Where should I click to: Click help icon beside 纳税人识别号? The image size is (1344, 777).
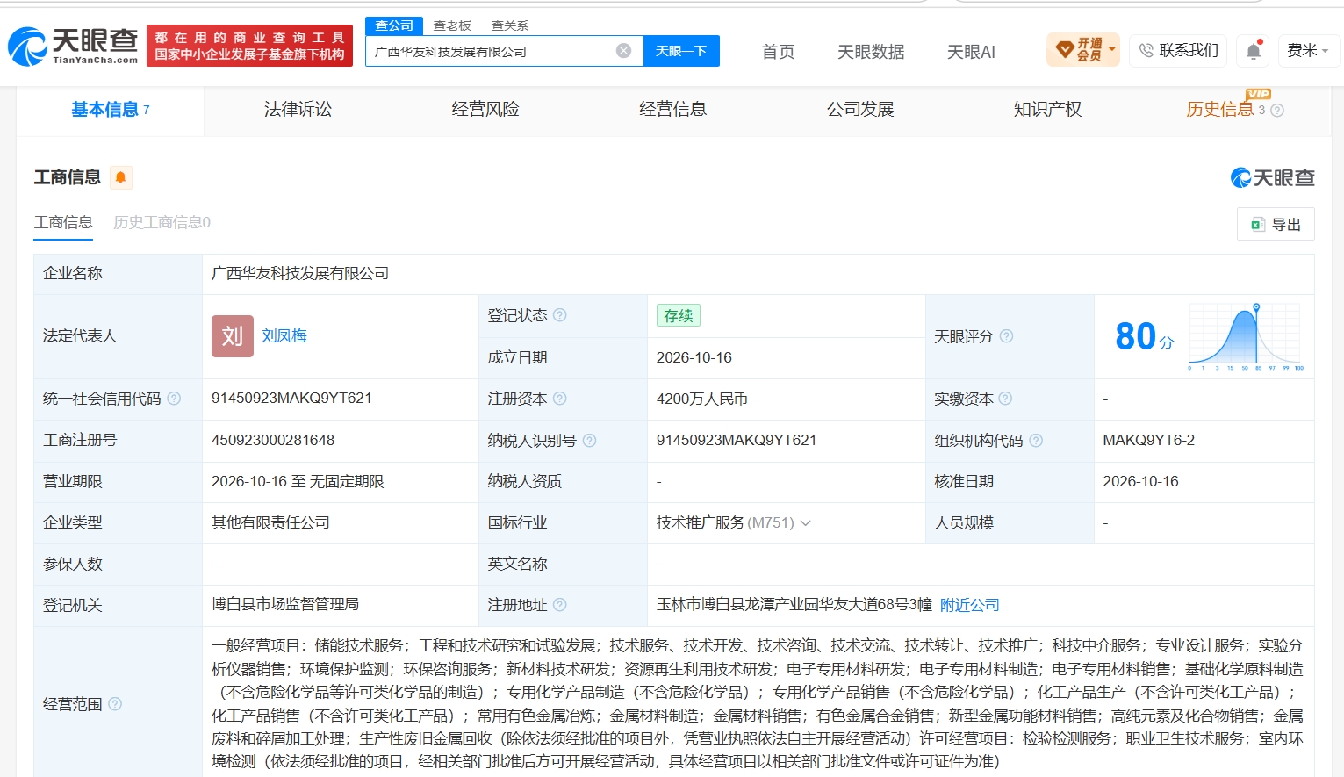tap(589, 441)
